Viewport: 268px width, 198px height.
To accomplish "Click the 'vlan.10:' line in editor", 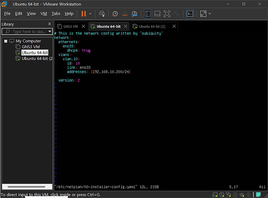I will (x=71, y=59).
